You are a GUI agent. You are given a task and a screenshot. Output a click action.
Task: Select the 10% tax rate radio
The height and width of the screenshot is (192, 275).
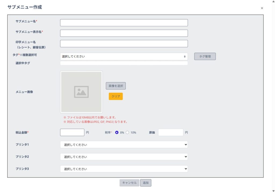[127, 132]
